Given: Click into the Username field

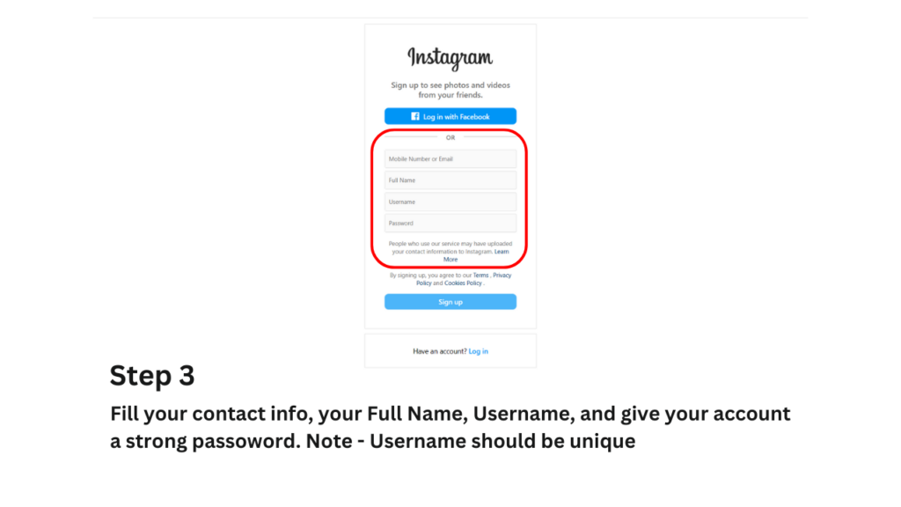Looking at the screenshot, I should tap(450, 202).
